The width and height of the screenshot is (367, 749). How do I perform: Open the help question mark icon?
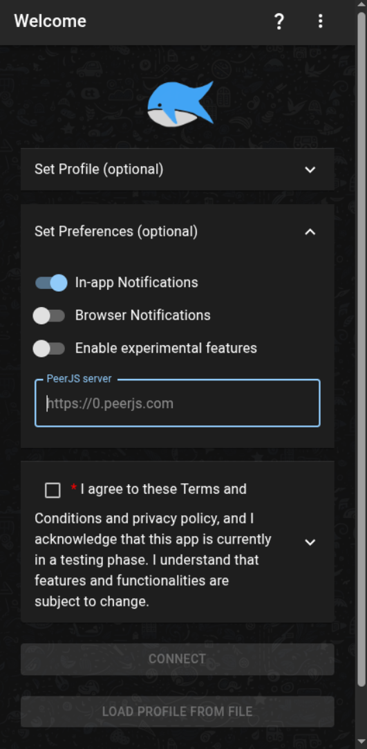pos(279,21)
